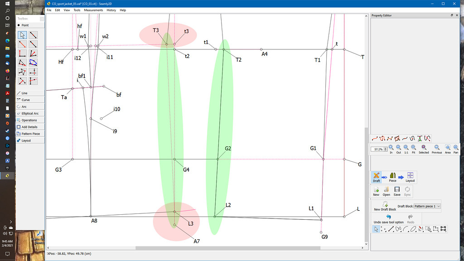Select the Zoom In magnifier tool
Viewport: 464px width, 261px height.
[391, 147]
